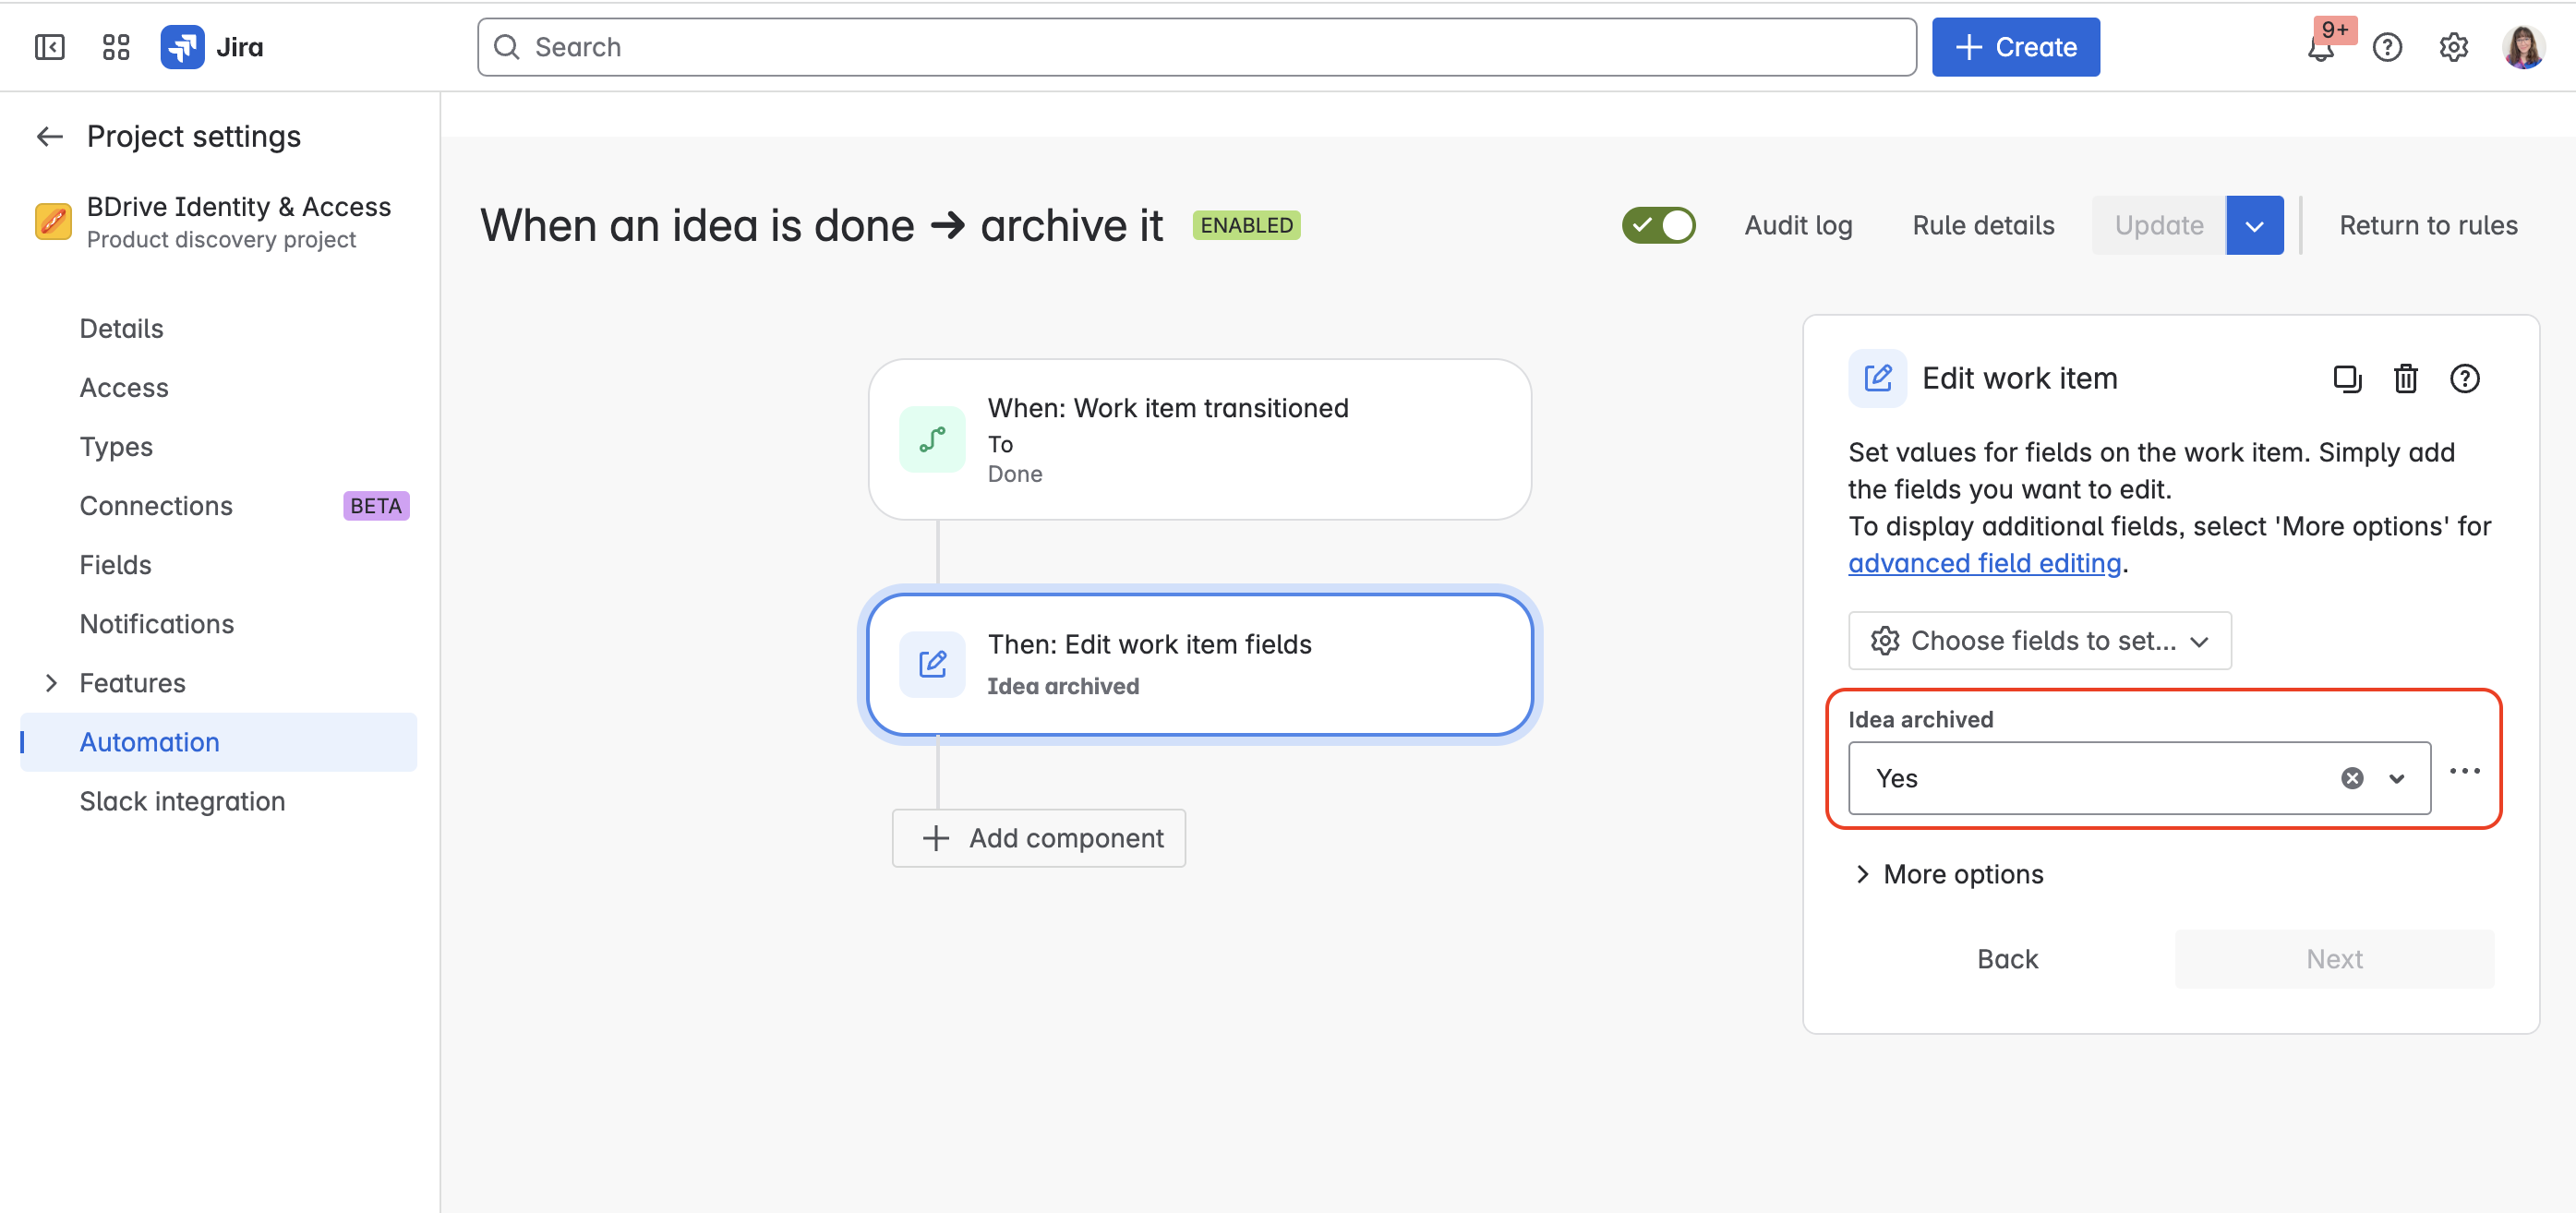Disable the rule with the enabled toggle

(x=1658, y=225)
